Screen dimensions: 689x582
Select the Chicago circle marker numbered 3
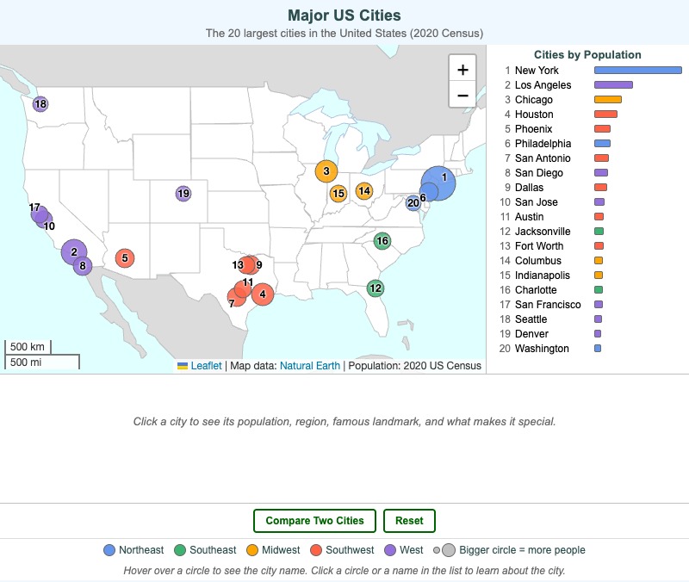326,171
